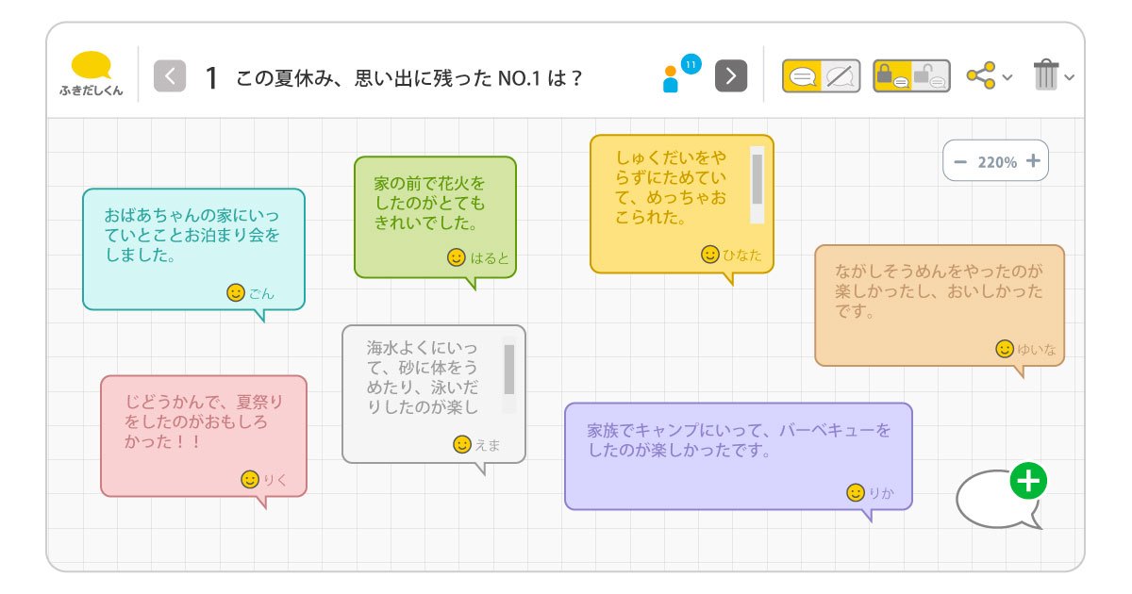Click the participants person icon showing 11
The width and height of the screenshot is (1132, 594).
[x=673, y=77]
